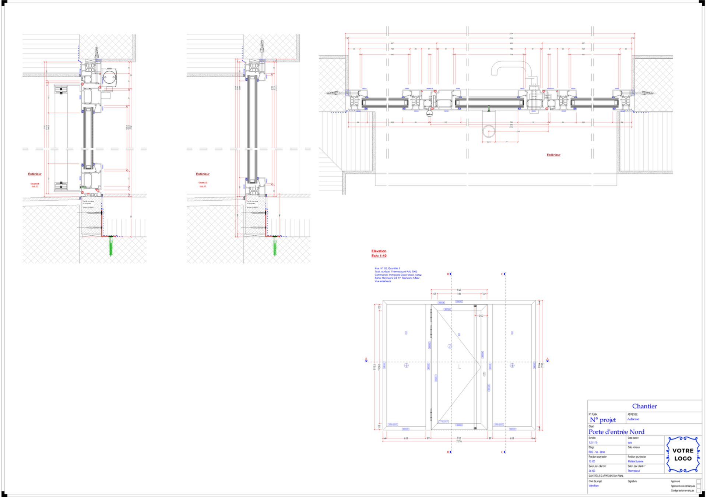Viewport: 707px width, 497px height.
Task: Click the 'Chantier' heading in title block
Action: pyautogui.click(x=644, y=406)
